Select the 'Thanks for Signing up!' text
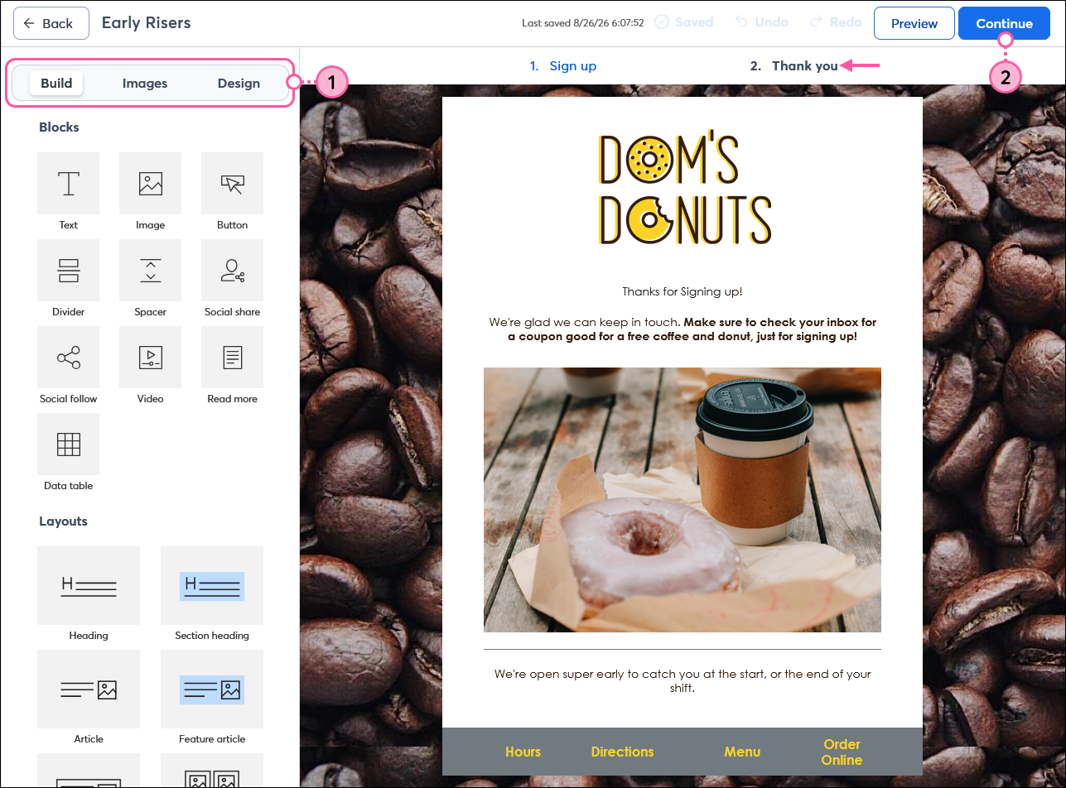 tap(683, 291)
